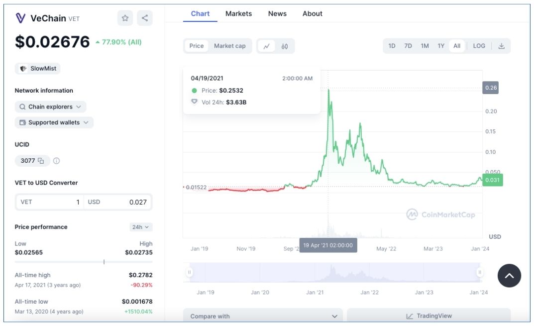Copy the UCID 3077 with copy icon
534x326 pixels.
[41, 161]
